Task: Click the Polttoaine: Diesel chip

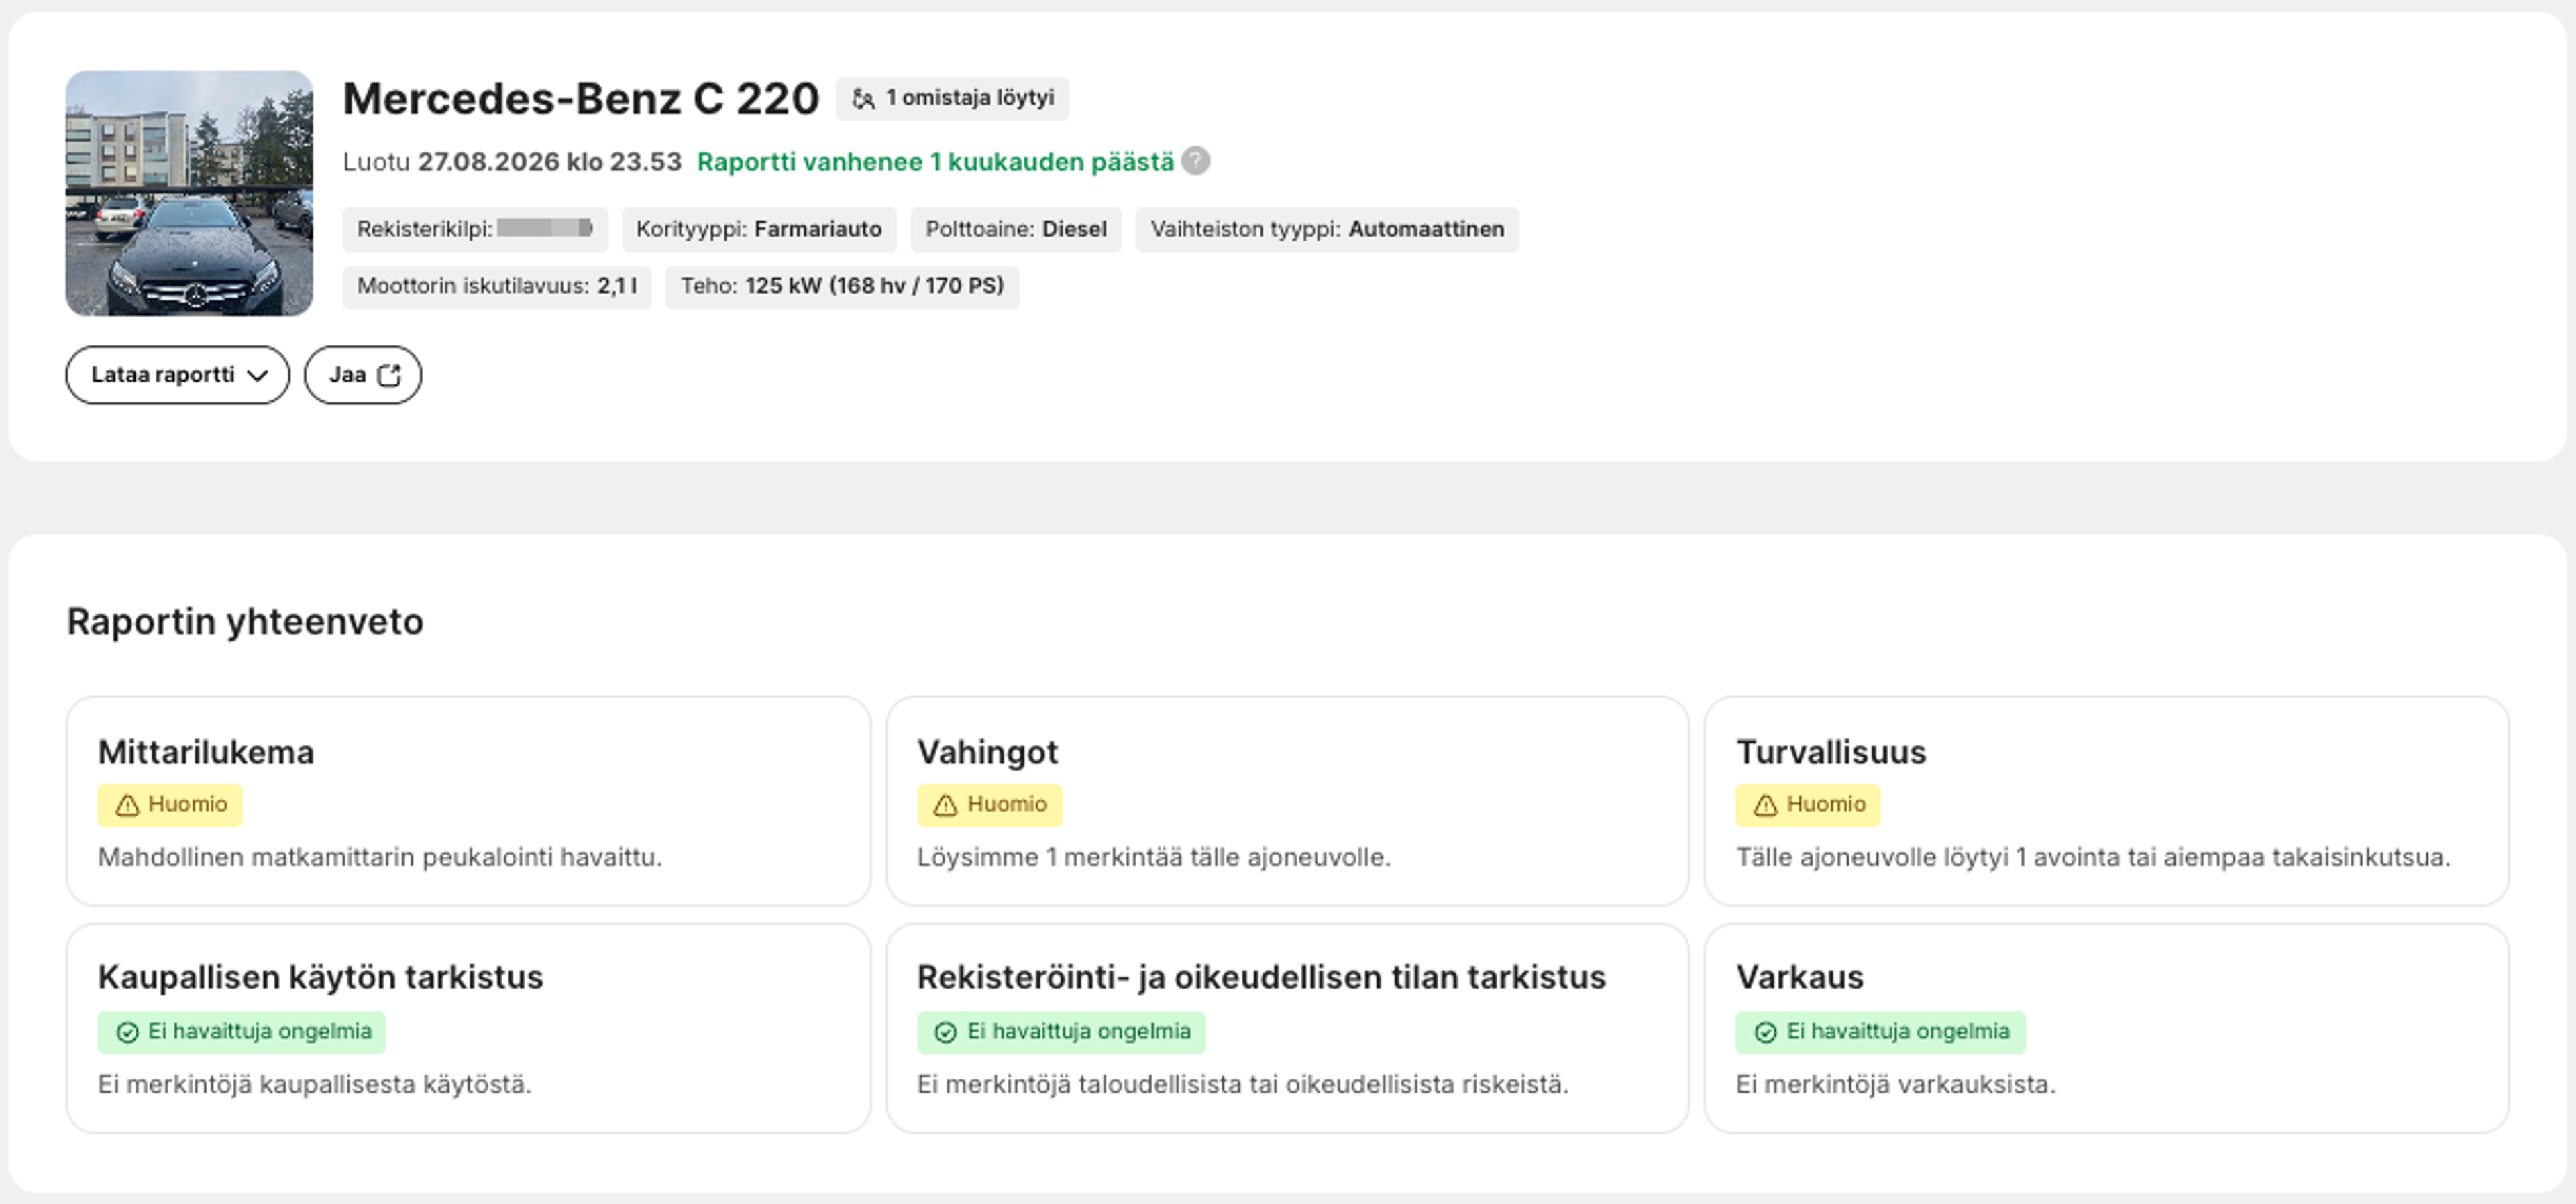Action: pos(1016,229)
